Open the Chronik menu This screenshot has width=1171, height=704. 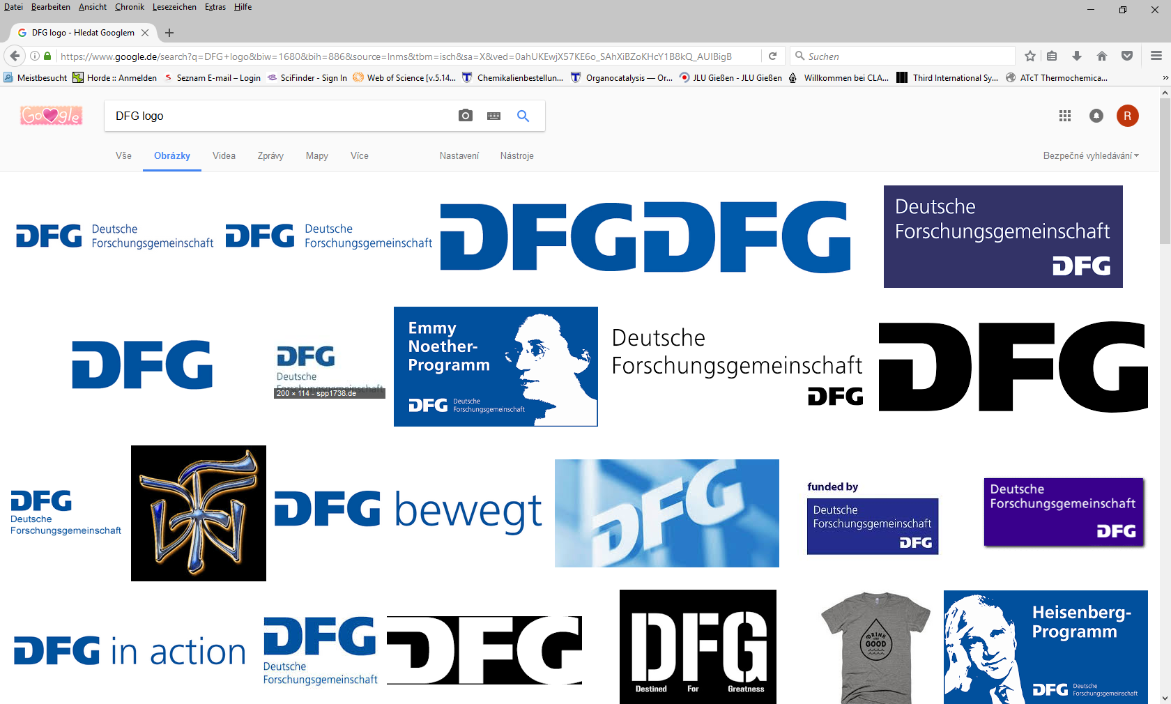[130, 7]
